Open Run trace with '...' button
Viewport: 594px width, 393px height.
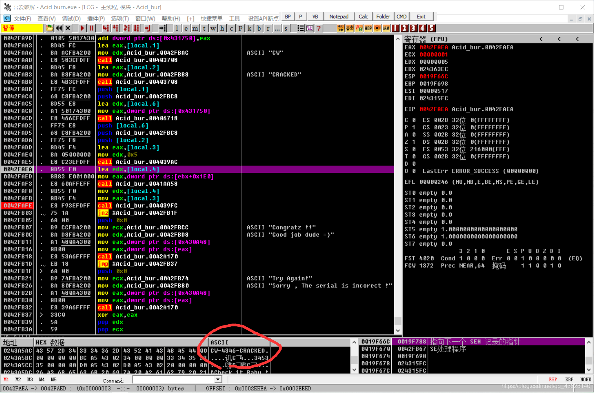click(x=277, y=28)
